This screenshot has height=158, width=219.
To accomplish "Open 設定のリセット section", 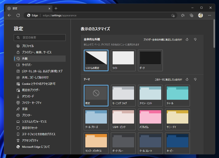I will pyautogui.click(x=40, y=128).
